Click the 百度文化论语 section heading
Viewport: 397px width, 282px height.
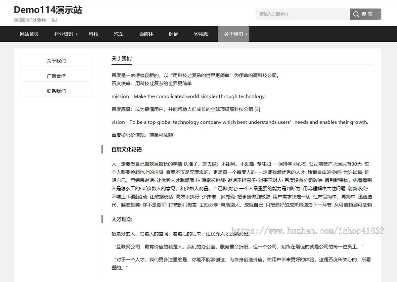click(127, 150)
